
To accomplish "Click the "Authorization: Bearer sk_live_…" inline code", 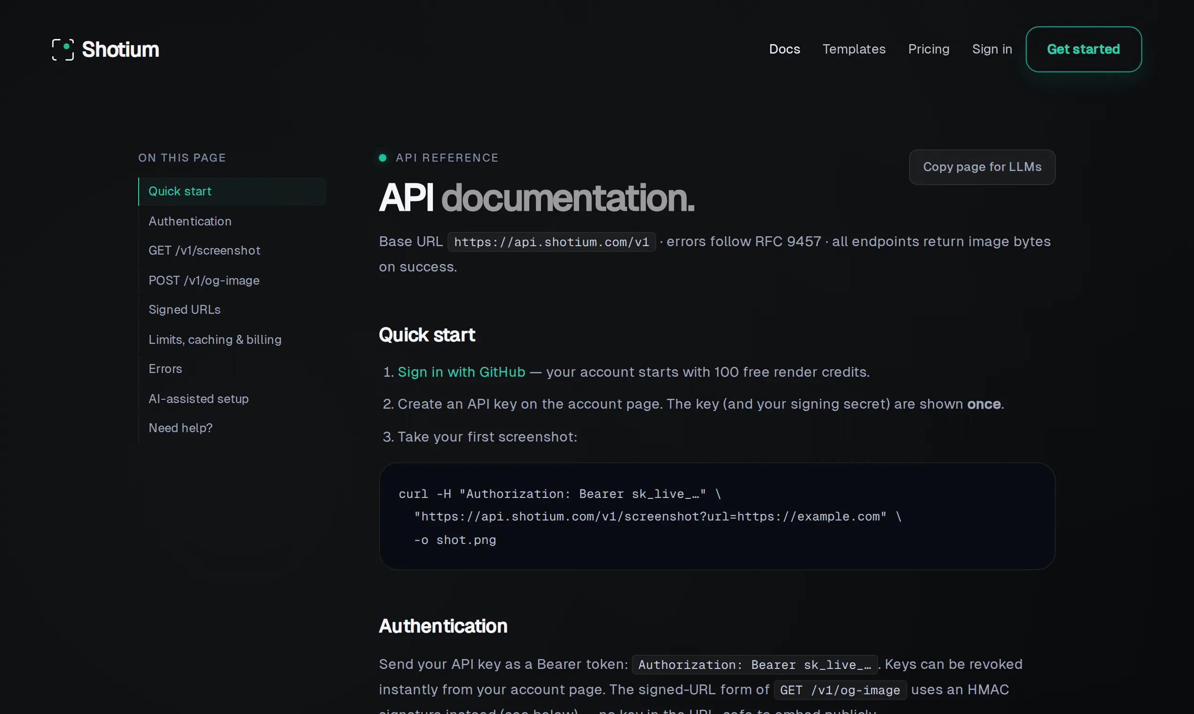I will [x=754, y=665].
